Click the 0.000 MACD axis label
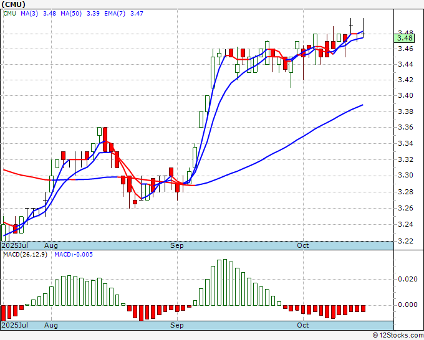This screenshot has height=340, width=424. (x=408, y=305)
